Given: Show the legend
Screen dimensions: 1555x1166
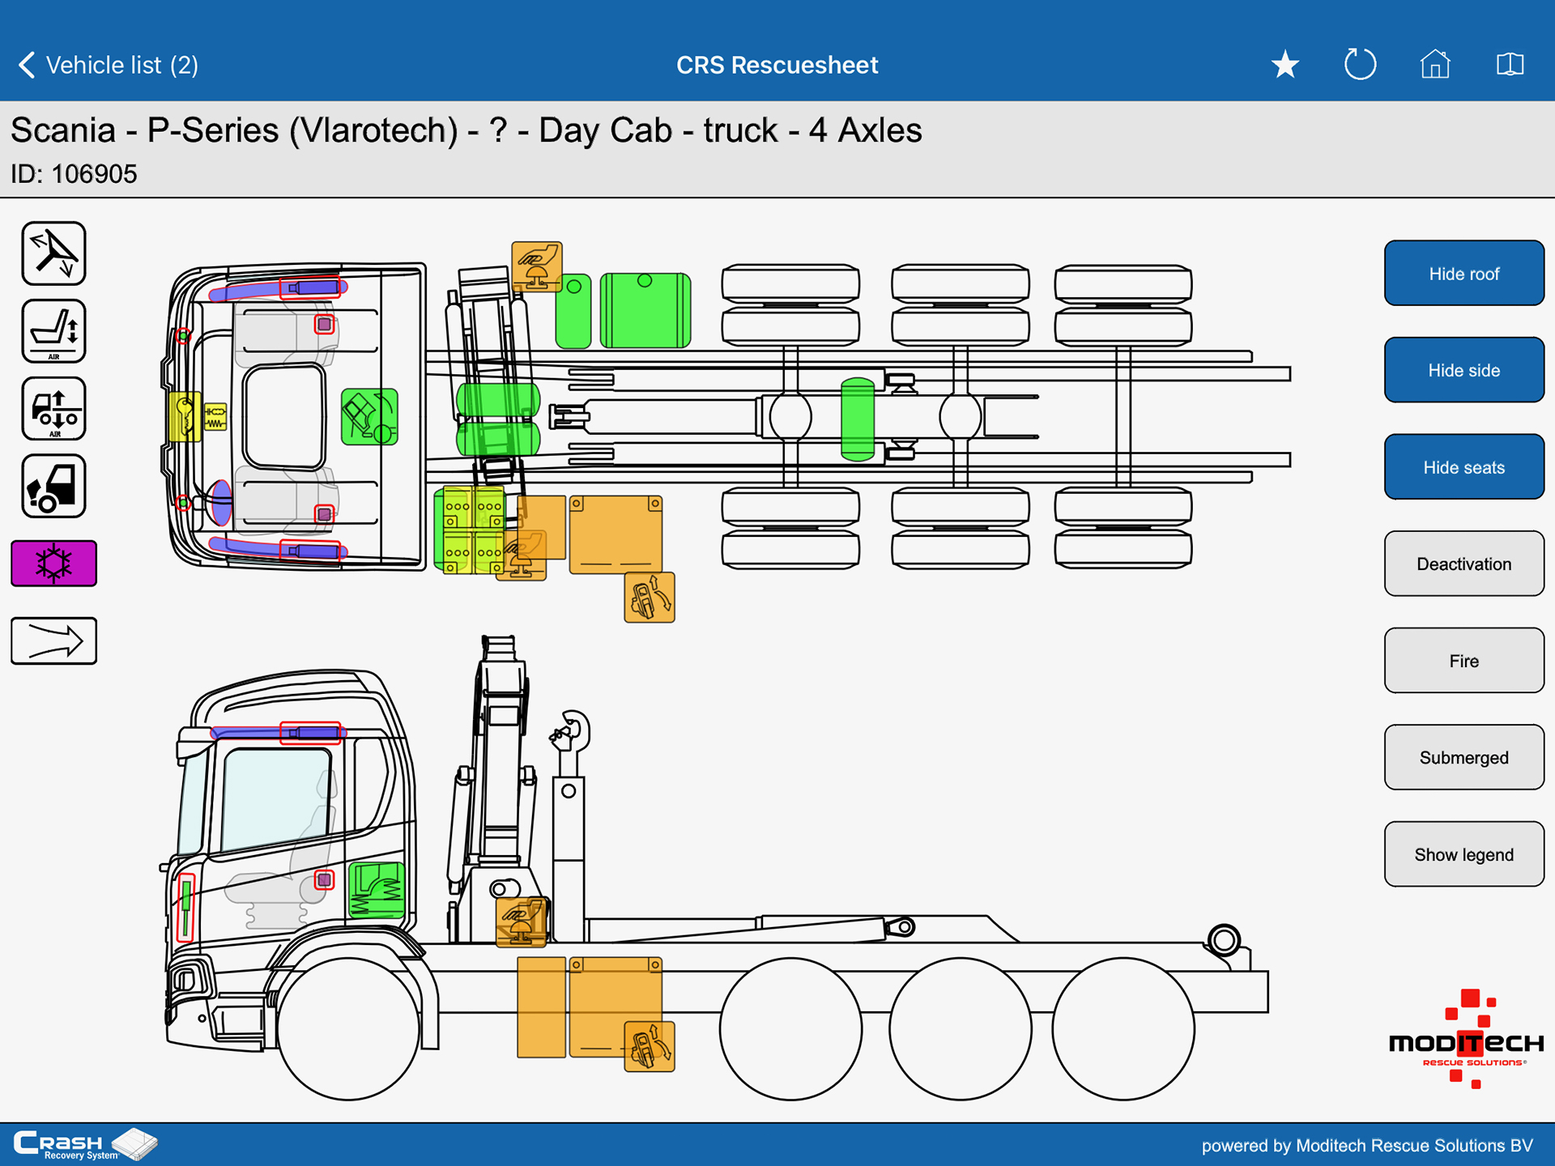Looking at the screenshot, I should (x=1463, y=854).
